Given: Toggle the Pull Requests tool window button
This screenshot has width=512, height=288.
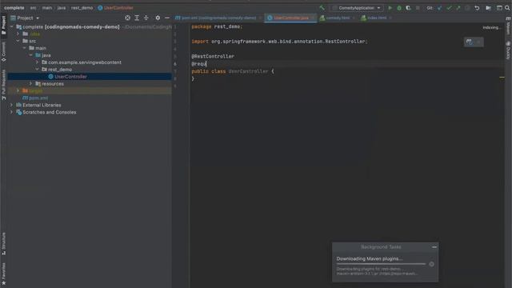Looking at the screenshot, I should [x=3, y=85].
